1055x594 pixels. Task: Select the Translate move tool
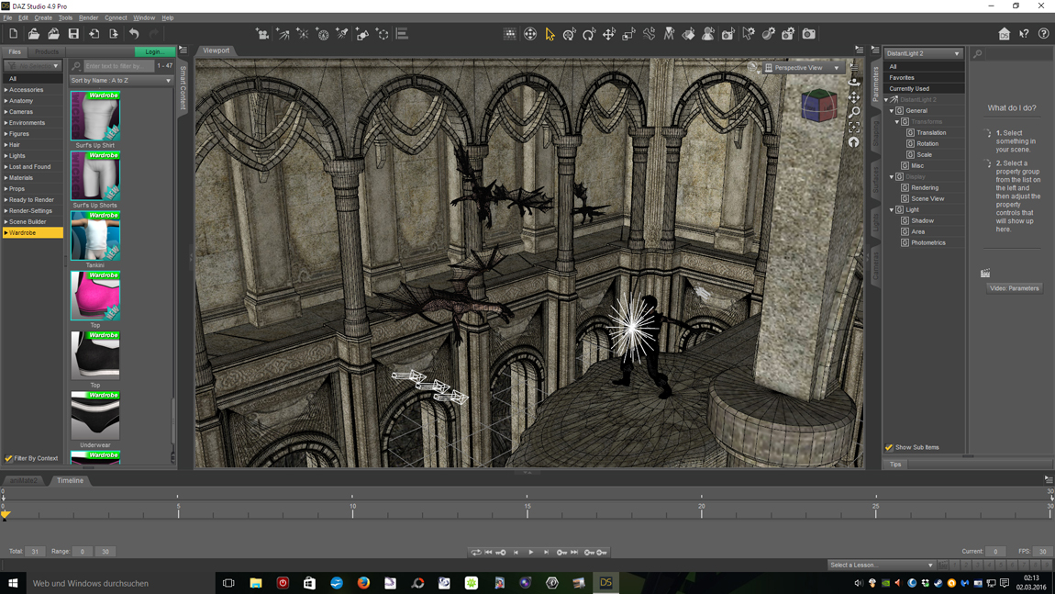click(609, 34)
